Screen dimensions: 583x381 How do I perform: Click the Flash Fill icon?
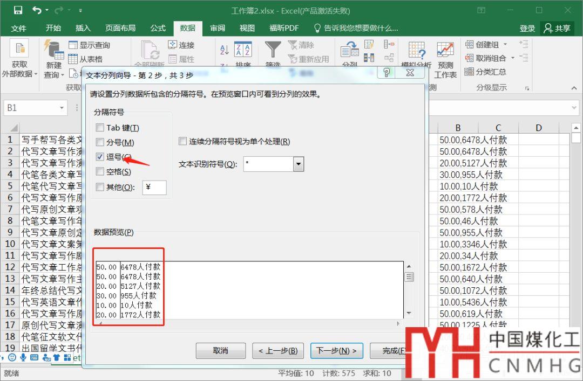[369, 45]
